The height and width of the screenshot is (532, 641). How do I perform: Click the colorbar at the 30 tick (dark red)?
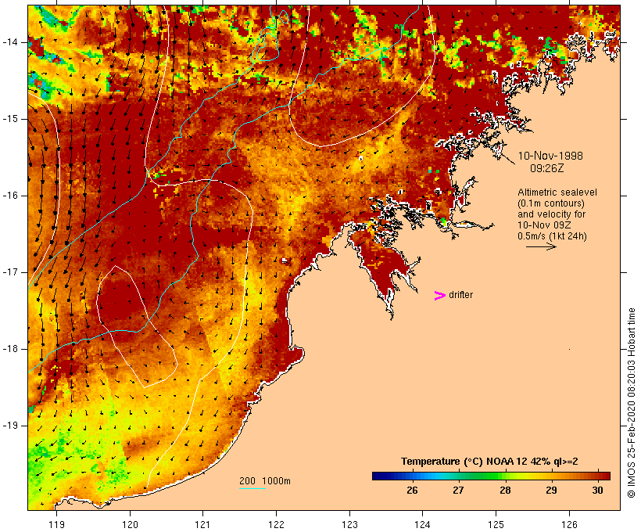pos(598,476)
